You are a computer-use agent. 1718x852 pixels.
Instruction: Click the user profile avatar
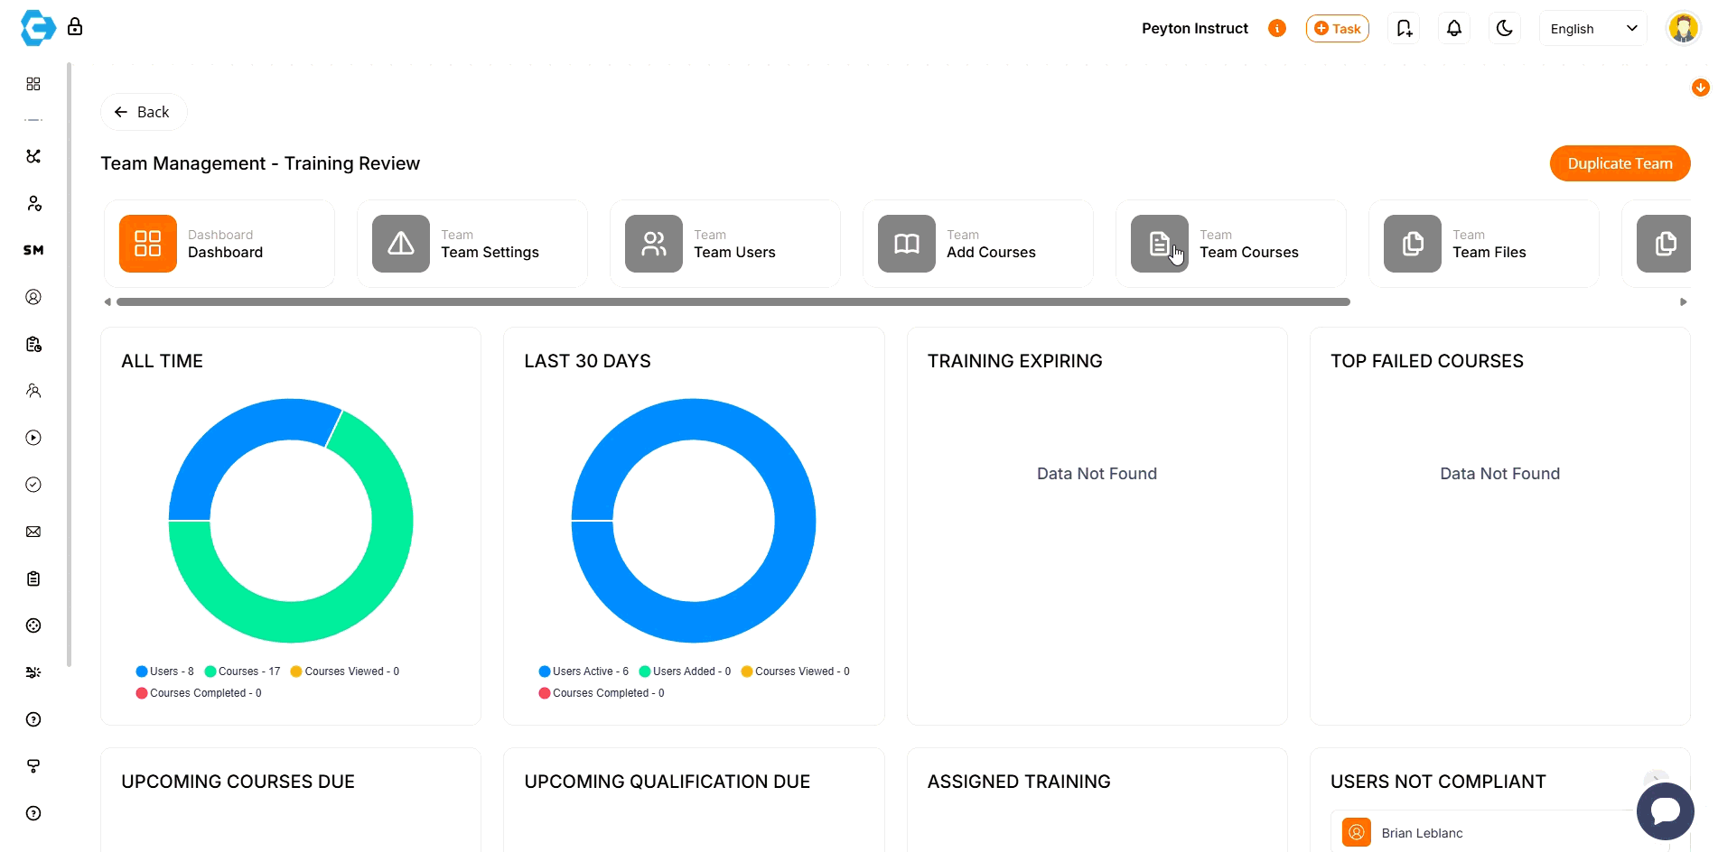coord(1683,29)
